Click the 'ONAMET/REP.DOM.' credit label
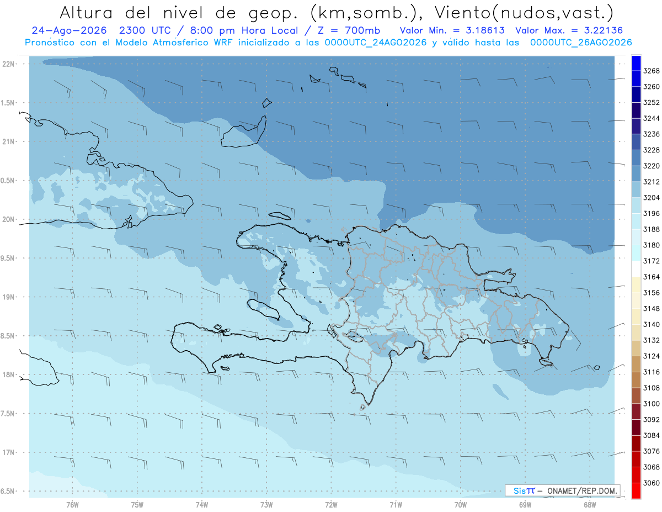 (x=582, y=490)
